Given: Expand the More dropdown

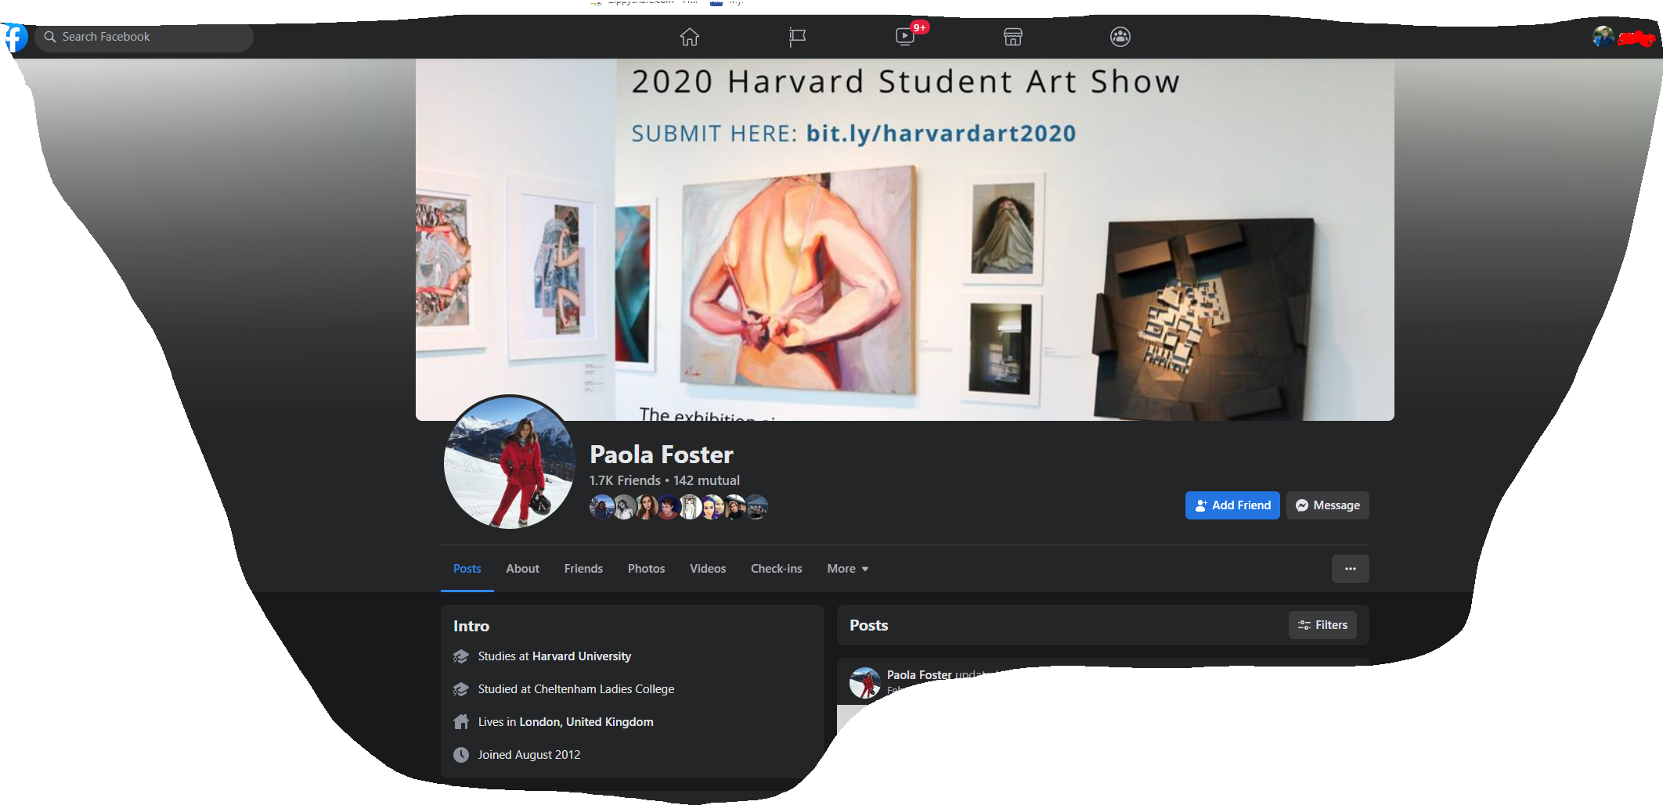Looking at the screenshot, I should [x=848, y=569].
